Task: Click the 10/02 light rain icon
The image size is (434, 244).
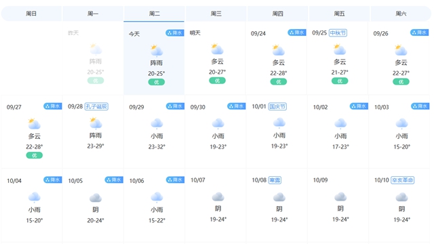Action: pos(340,124)
